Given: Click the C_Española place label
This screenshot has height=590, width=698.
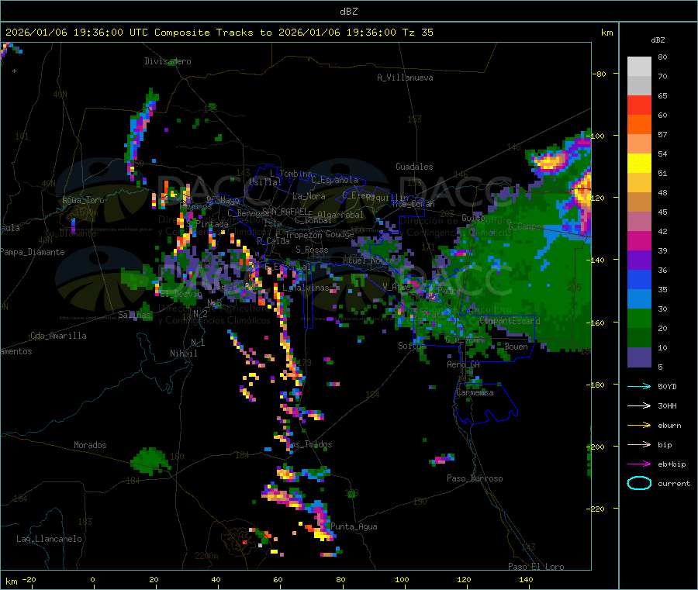Looking at the screenshot, I should pyautogui.click(x=334, y=180).
